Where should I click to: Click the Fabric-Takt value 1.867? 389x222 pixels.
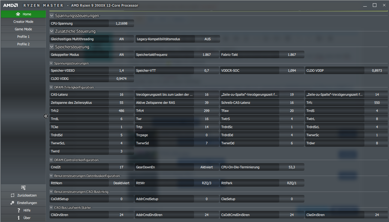[292, 55]
